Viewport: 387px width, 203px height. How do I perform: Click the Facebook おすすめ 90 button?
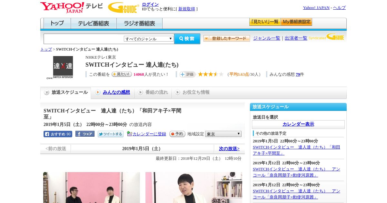tap(58, 134)
